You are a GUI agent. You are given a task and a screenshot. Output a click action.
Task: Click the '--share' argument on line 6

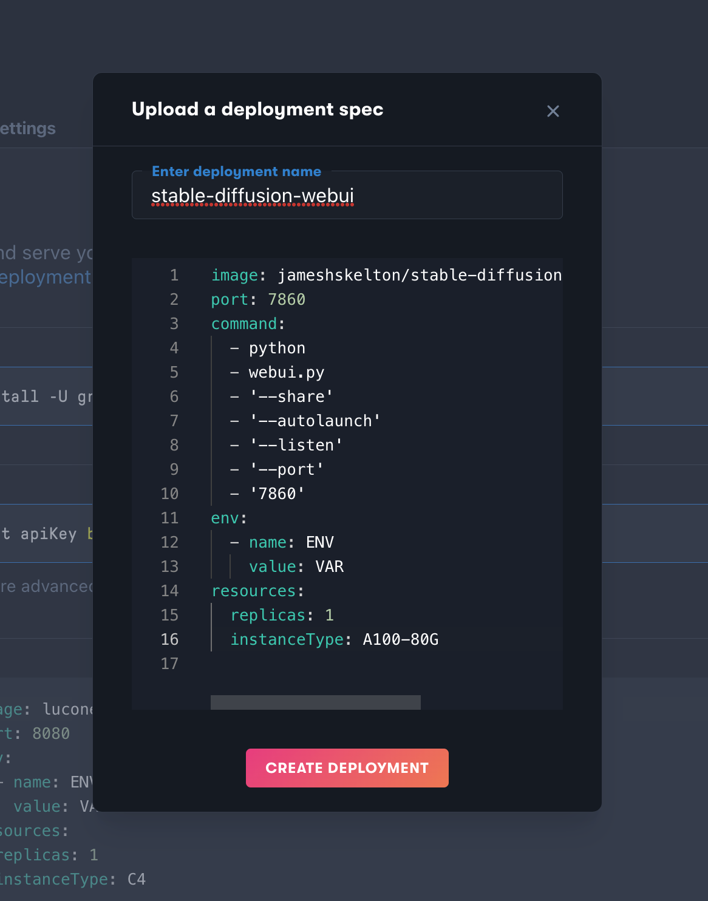click(x=291, y=396)
